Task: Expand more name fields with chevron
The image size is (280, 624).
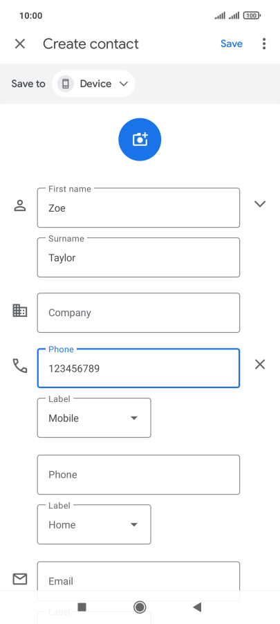Action: pyautogui.click(x=260, y=204)
